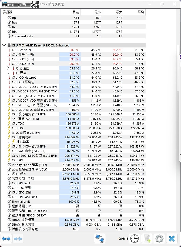Open sensor settings gear icon
This screenshot has height=247, width=181.
tap(159, 239)
